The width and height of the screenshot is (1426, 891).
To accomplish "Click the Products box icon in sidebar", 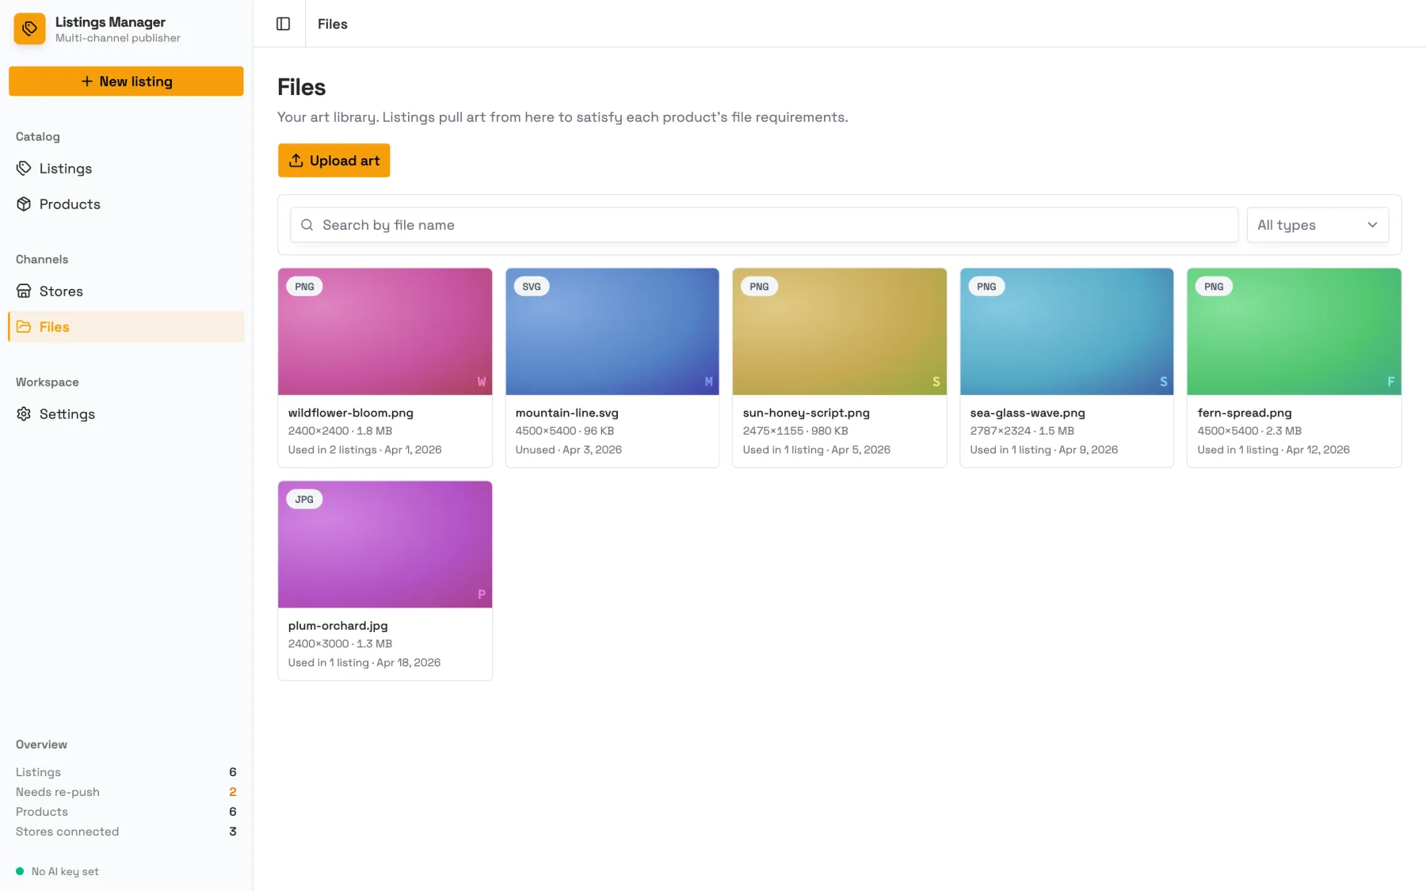I will (24, 204).
